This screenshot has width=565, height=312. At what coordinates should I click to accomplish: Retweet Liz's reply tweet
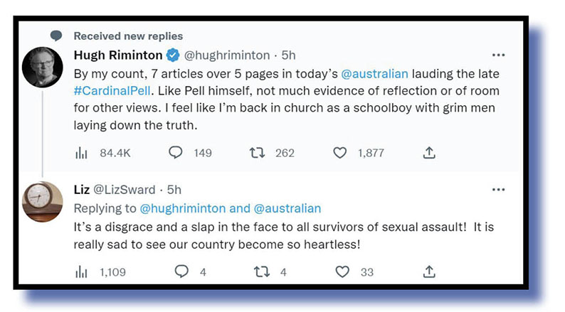pos(262,271)
